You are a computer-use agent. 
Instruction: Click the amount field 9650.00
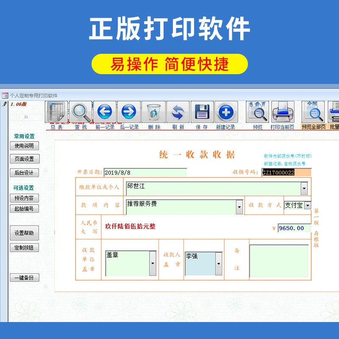294,228
